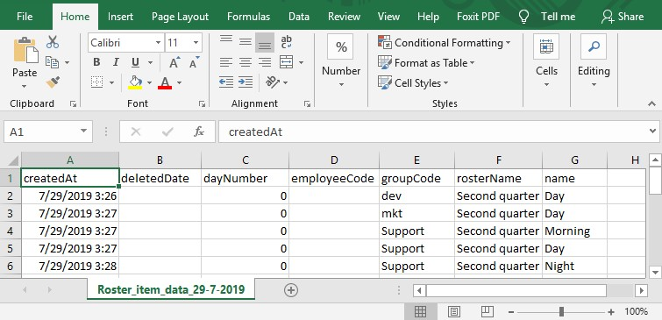
Task: Click Tell me search box
Action: 547,17
